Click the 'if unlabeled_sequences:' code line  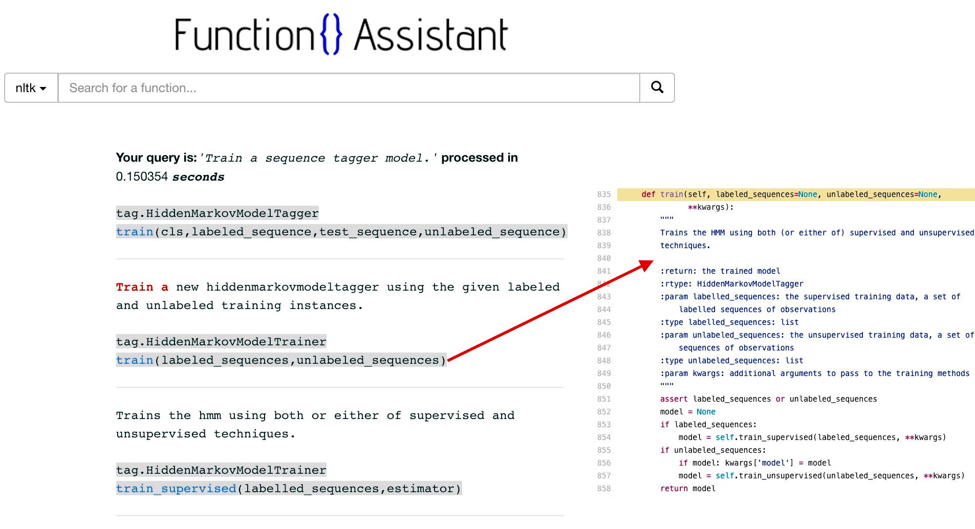[x=713, y=450]
